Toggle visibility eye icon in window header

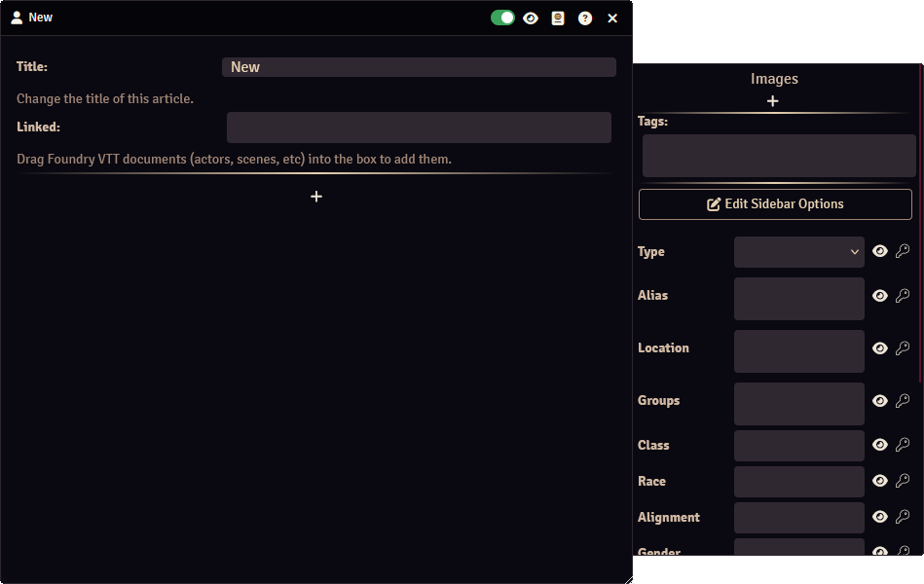(531, 18)
